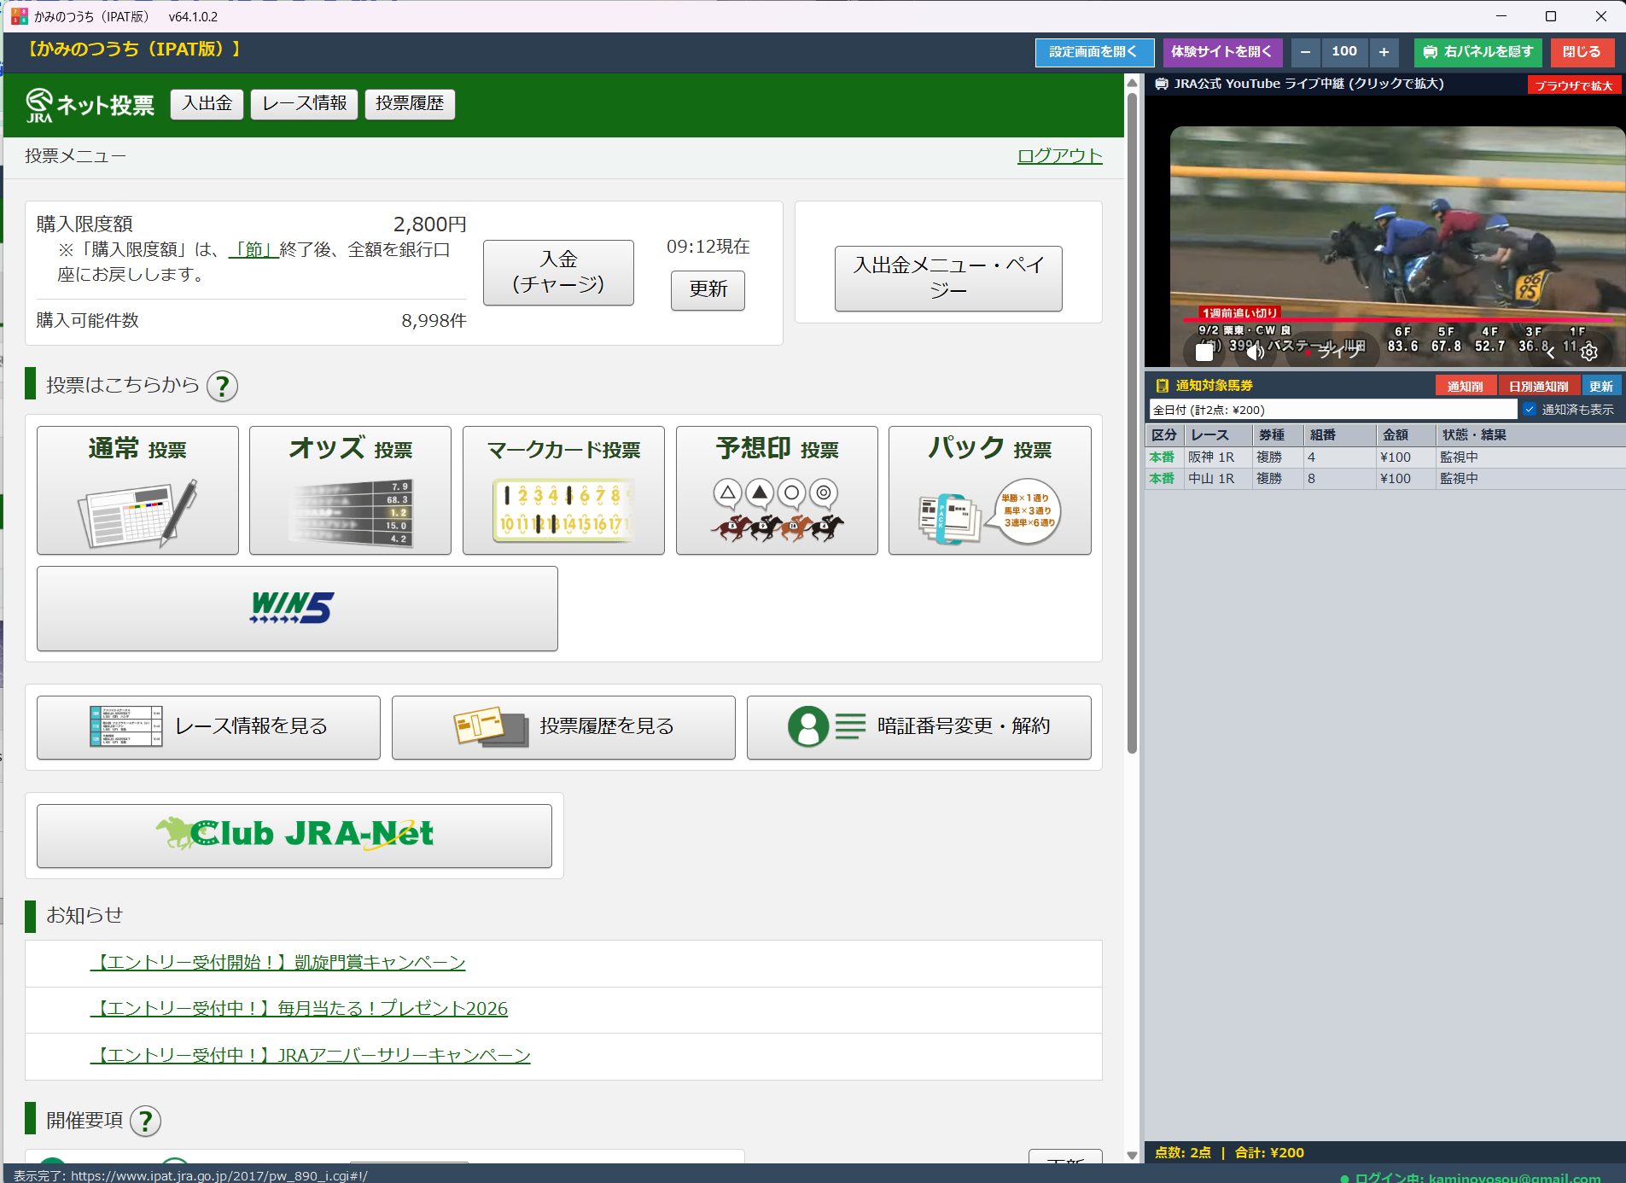Viewport: 1626px width, 1183px height.
Task: Open the JRAアニバーサリーキャンペーン link
Action: click(x=310, y=1056)
